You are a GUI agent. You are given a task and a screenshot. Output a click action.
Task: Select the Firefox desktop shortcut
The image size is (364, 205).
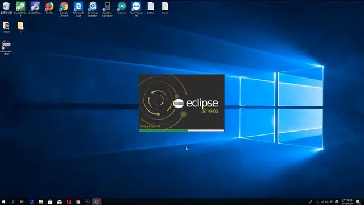49,7
